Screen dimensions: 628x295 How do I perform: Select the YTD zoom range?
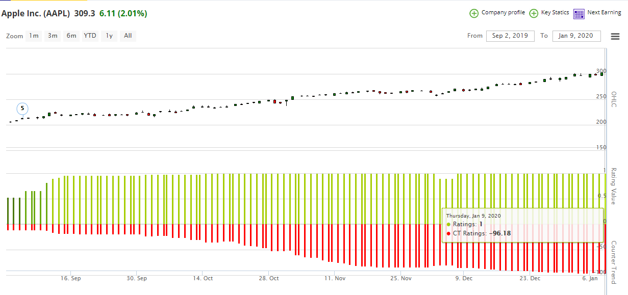90,36
